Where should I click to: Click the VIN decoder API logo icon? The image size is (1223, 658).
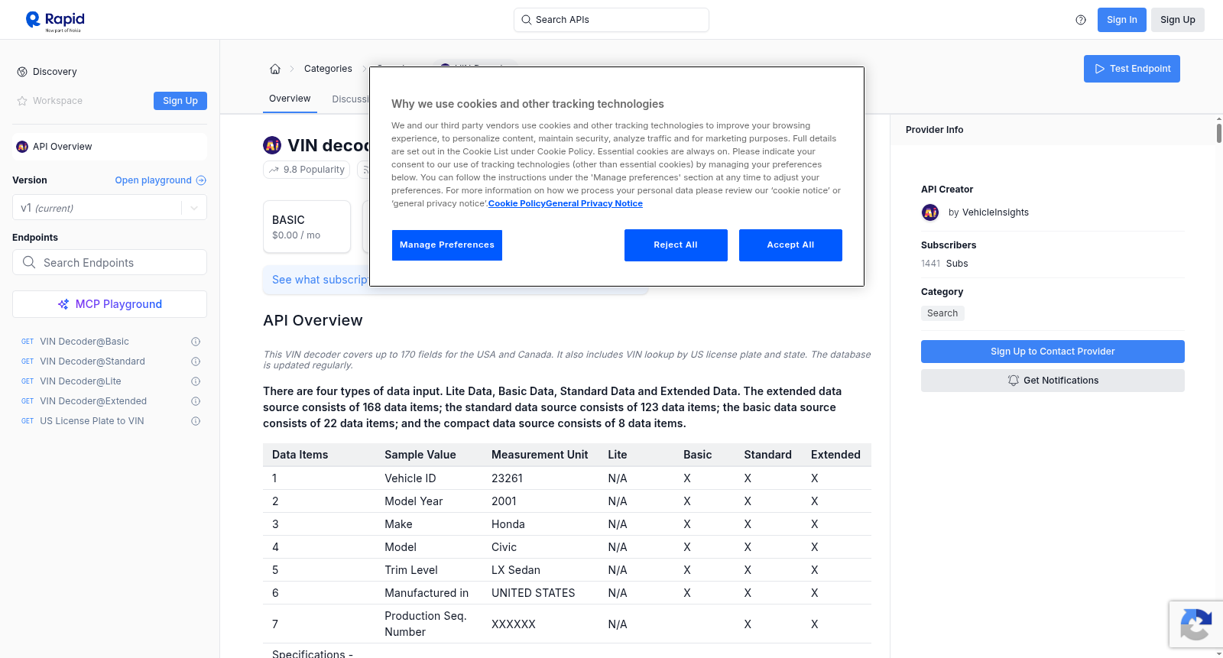click(x=272, y=145)
